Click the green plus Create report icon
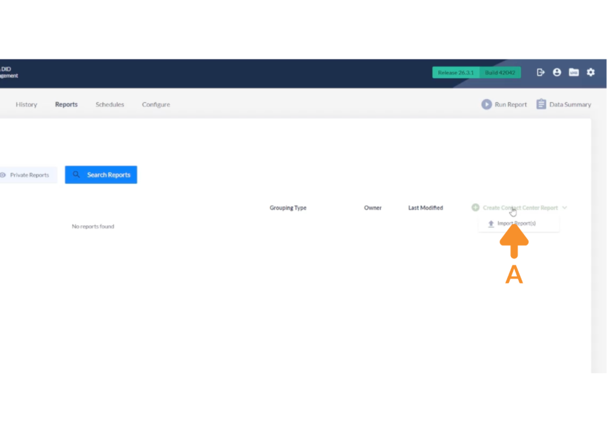The height and width of the screenshot is (432, 607). point(475,208)
